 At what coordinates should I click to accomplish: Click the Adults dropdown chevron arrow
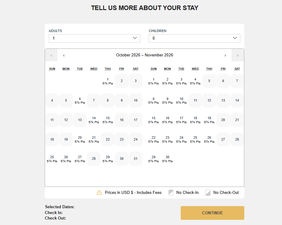coord(135,38)
